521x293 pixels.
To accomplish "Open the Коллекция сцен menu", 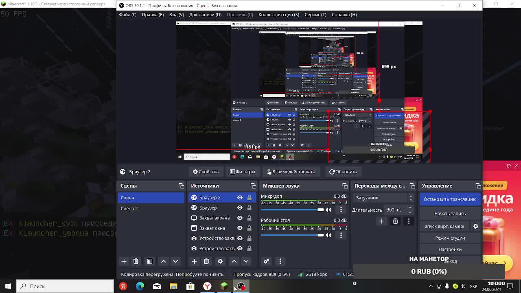I will pos(279,15).
